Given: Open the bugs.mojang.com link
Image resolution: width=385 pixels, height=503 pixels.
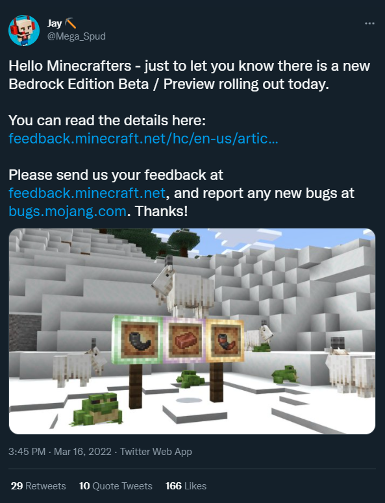Looking at the screenshot, I should click(x=68, y=212).
